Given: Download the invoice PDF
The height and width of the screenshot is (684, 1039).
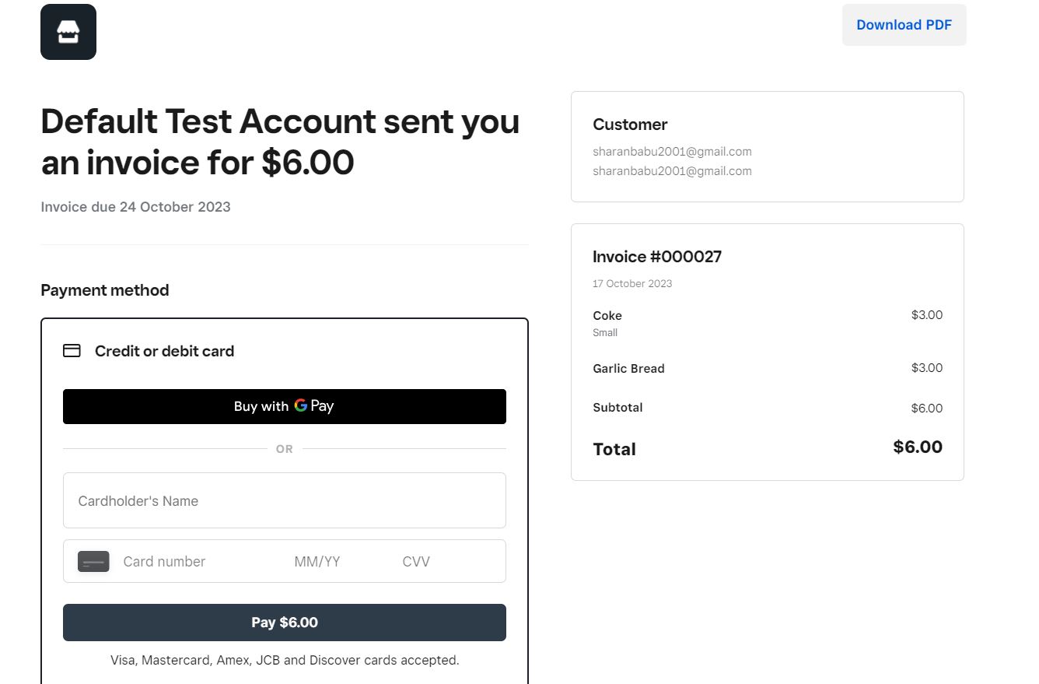Looking at the screenshot, I should pos(904,25).
